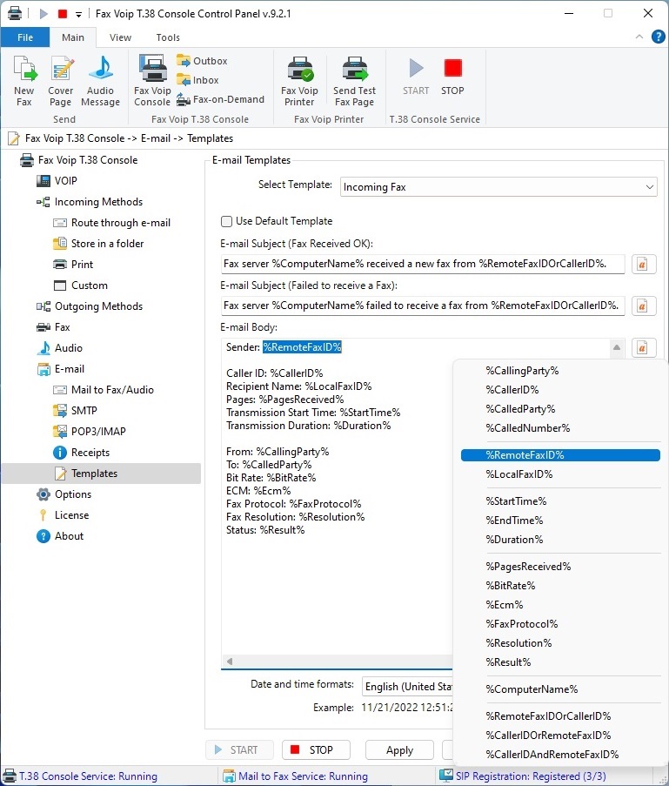
Task: Select Route through e-mail item
Action: pyautogui.click(x=120, y=223)
